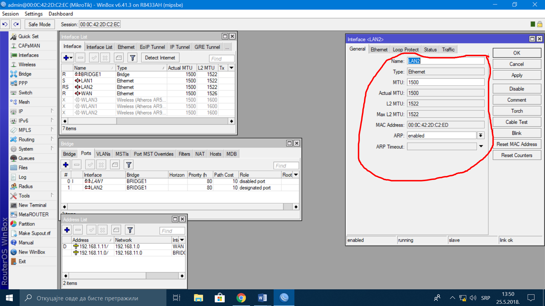The image size is (545, 306).
Task: Open the ARP dropdown in Interface LAN2
Action: 481,136
